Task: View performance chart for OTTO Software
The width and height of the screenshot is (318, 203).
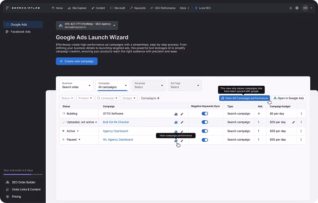Action: pyautogui.click(x=176, y=114)
